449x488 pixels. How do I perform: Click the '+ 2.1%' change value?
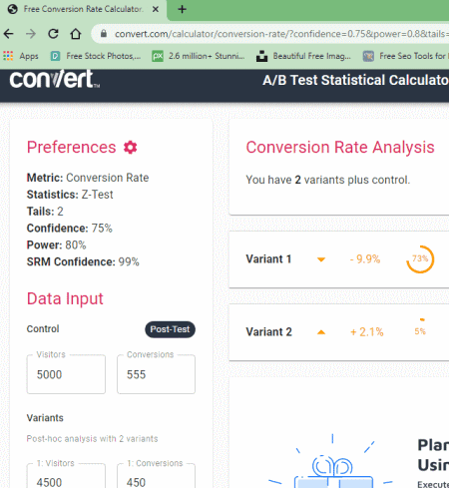[x=367, y=332]
